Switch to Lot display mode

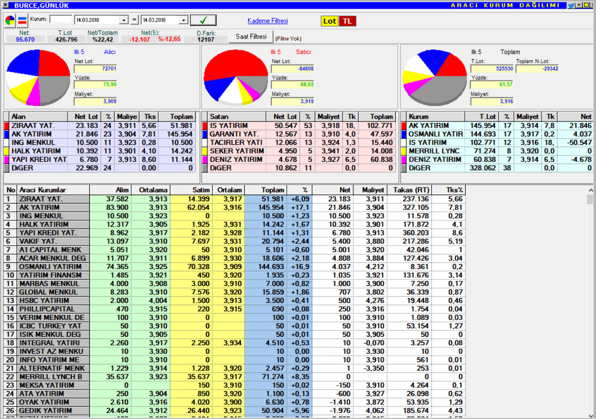[329, 21]
